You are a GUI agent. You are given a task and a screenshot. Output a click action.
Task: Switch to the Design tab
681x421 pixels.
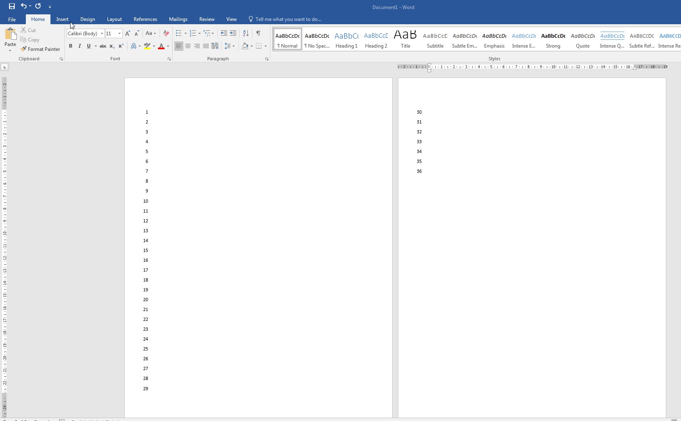point(88,19)
